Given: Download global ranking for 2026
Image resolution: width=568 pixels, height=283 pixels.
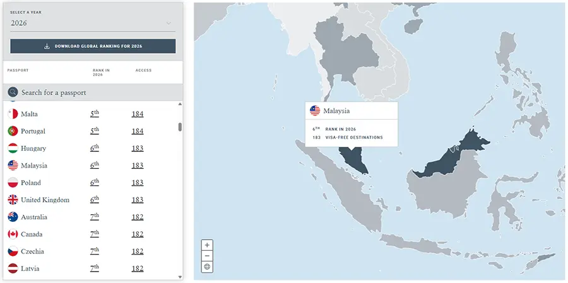Looking at the screenshot, I should click(x=93, y=46).
